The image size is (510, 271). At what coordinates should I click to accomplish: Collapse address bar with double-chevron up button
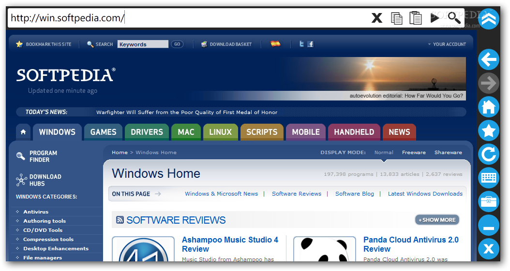click(489, 19)
